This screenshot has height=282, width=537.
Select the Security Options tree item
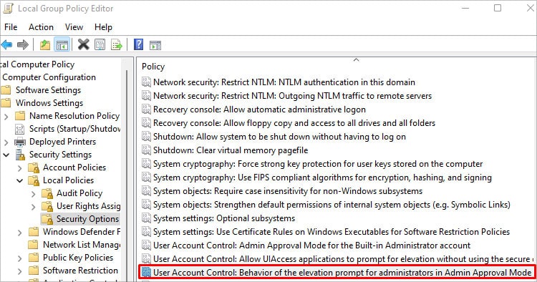tap(87, 219)
